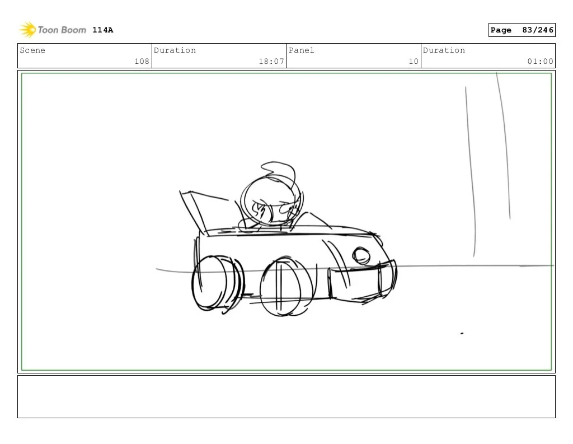Viewport: 573px width, 444px height.
Task: Click the Toon Boom wordmark text
Action: [62, 30]
